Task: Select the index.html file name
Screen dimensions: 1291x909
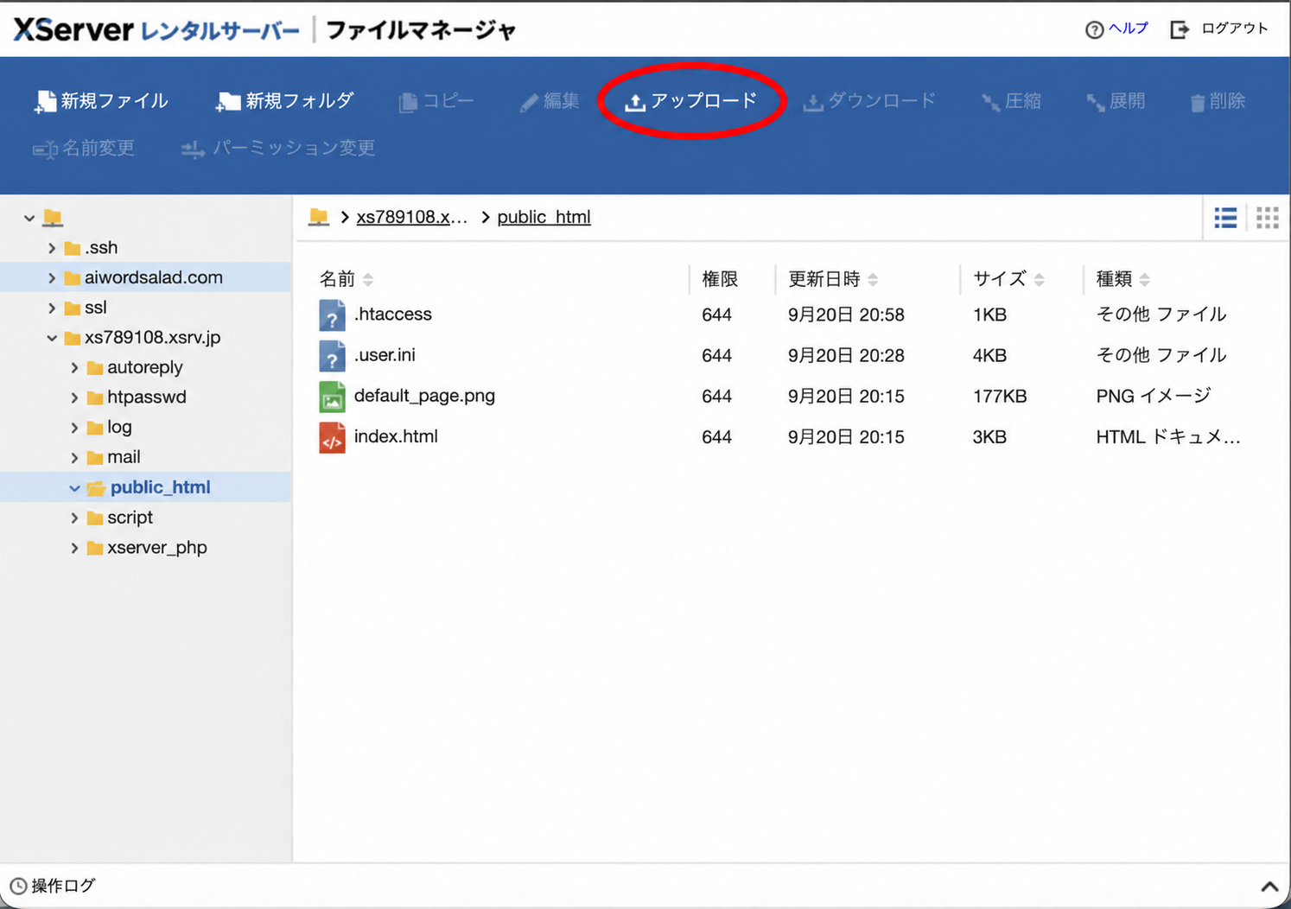Action: click(x=396, y=436)
